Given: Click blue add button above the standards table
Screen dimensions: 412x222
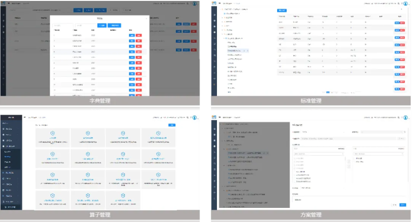Looking at the screenshot, I should [x=282, y=10].
